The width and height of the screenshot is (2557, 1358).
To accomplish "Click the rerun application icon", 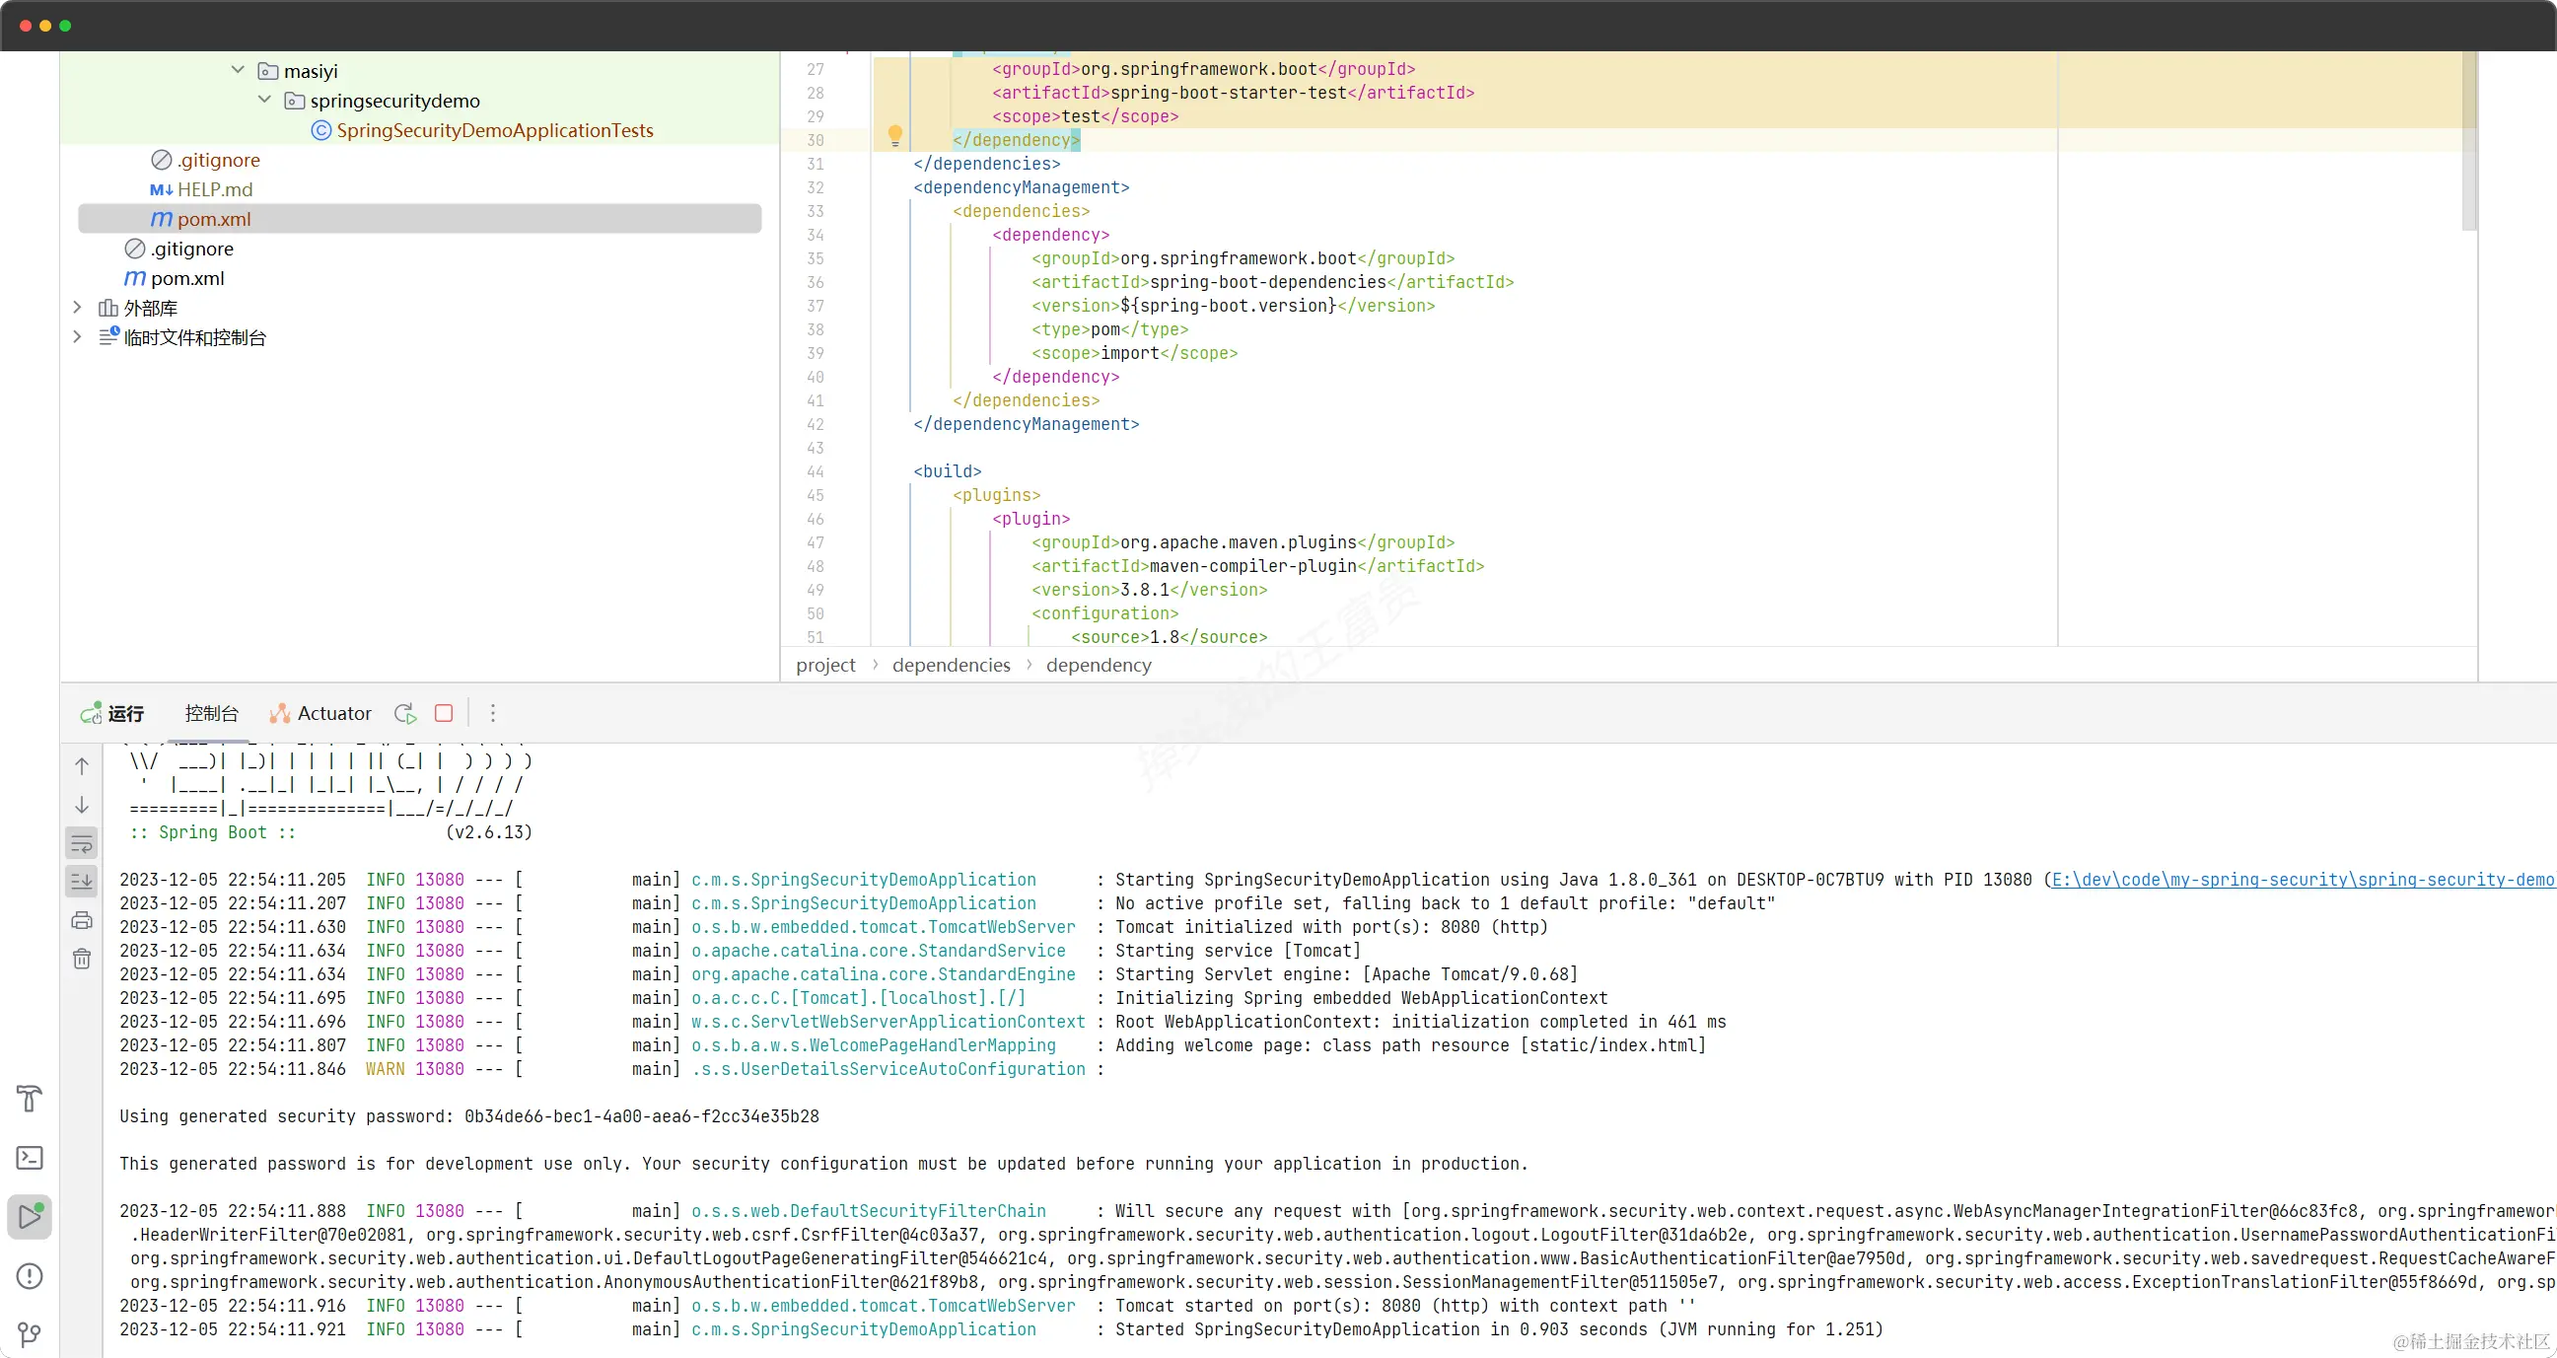I will pos(405,713).
